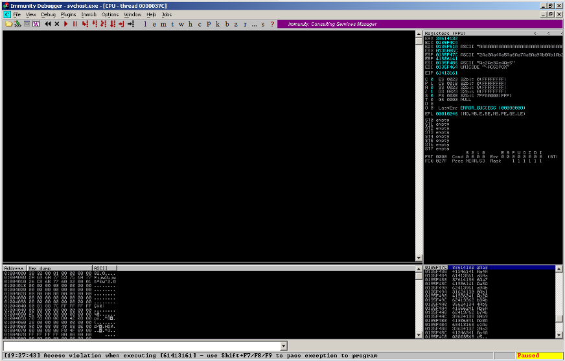Open the Debug menu

(x=49, y=14)
